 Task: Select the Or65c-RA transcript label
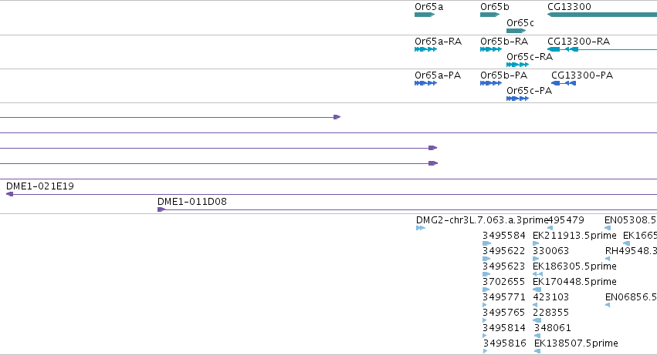[530, 57]
